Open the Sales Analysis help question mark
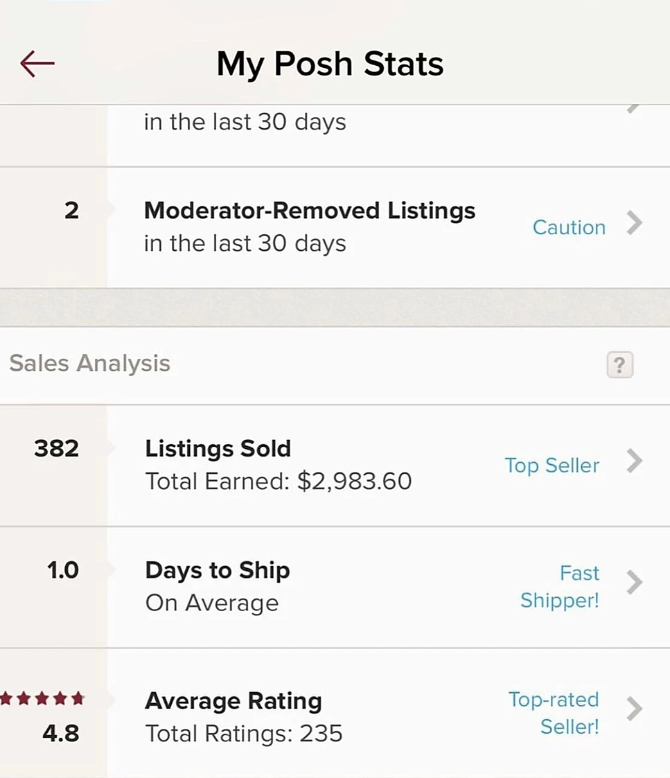Viewport: 670px width, 778px height. point(620,364)
